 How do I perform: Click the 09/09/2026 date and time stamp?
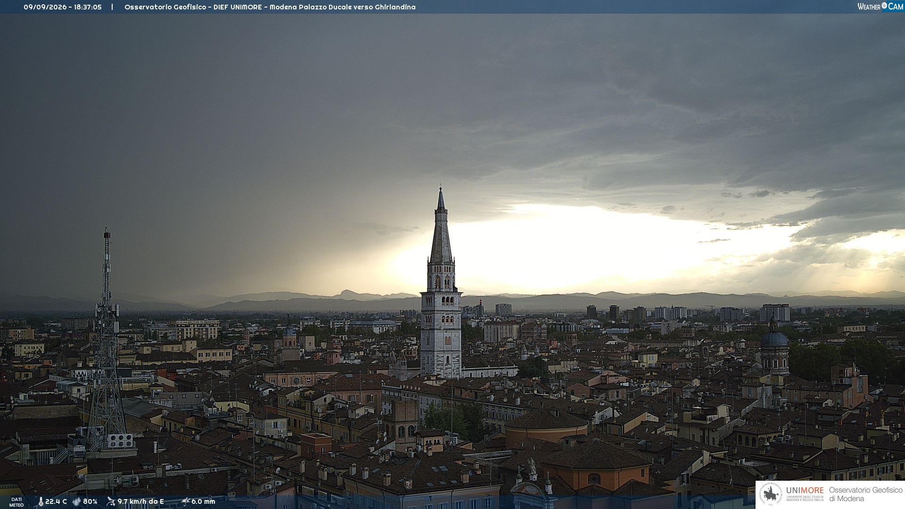point(63,7)
